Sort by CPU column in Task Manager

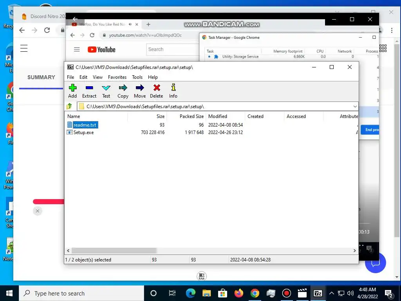tap(320, 51)
